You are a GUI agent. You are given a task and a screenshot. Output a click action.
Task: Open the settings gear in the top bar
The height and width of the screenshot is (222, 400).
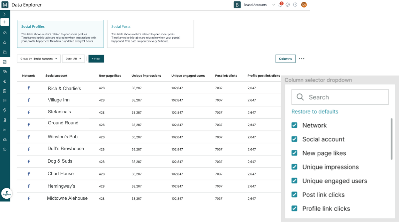pos(288,5)
